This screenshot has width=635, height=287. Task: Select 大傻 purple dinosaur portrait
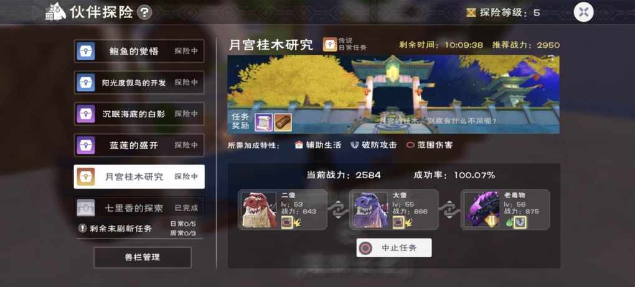(370, 210)
